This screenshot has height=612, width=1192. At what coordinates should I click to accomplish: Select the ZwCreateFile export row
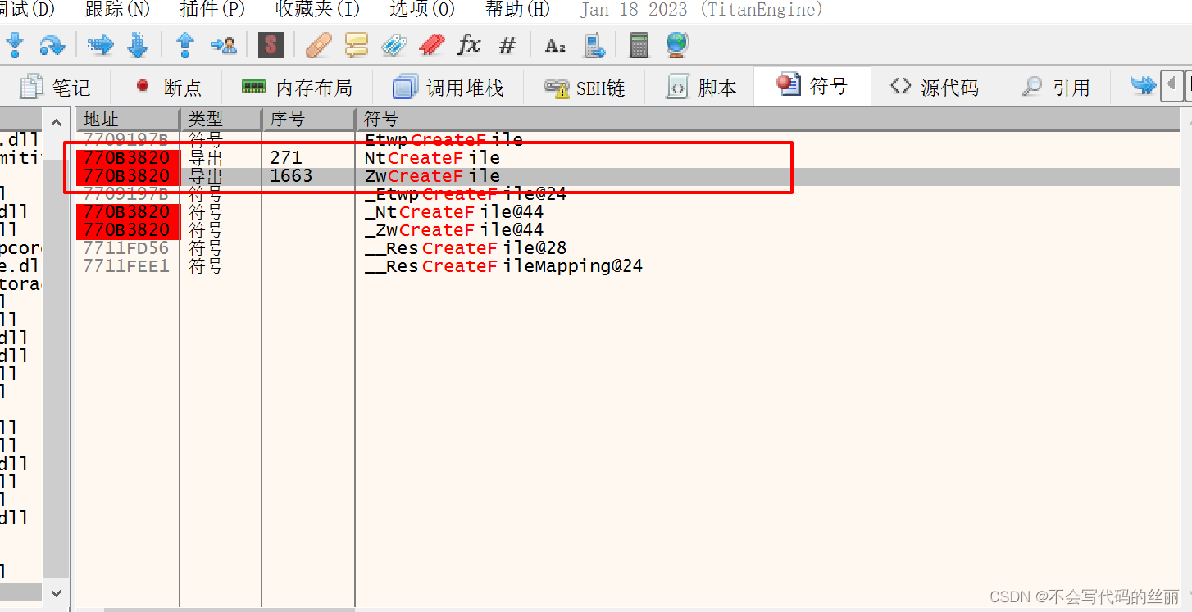point(627,175)
